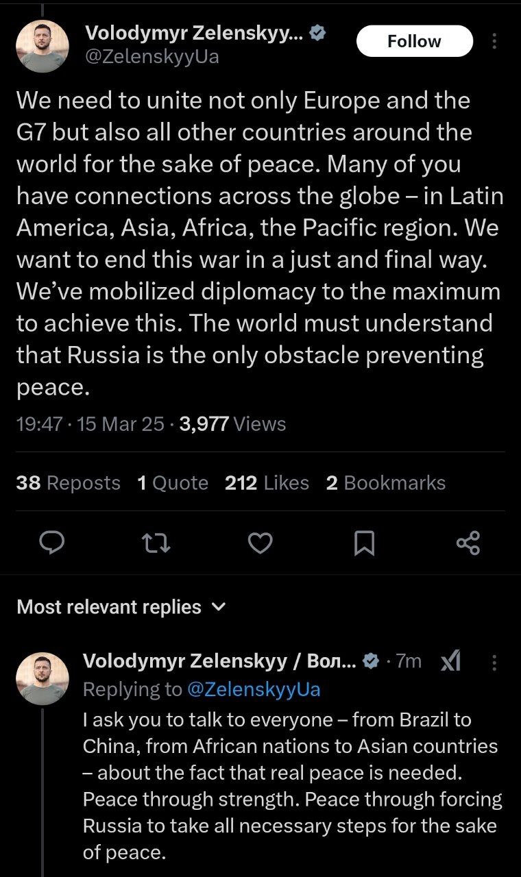Open main tweet's three-dot more menu
521x877 pixels.
pyautogui.click(x=495, y=41)
